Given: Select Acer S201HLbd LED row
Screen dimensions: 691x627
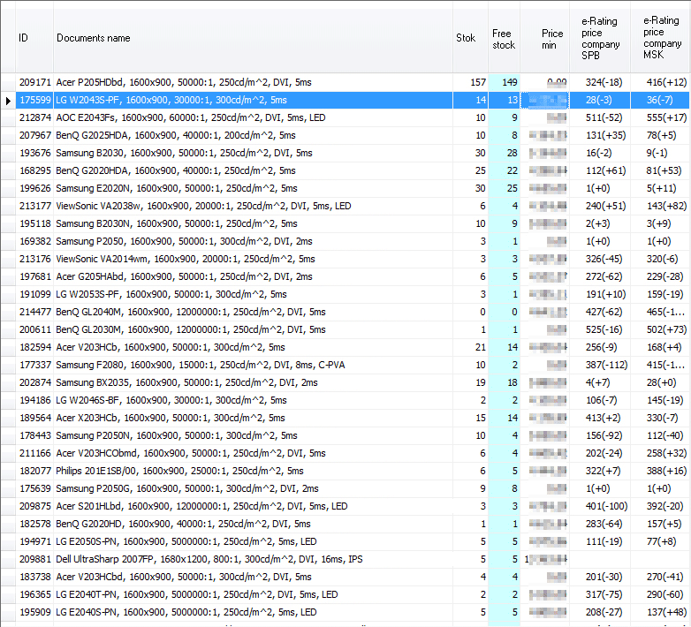Looking at the screenshot, I should [x=253, y=506].
